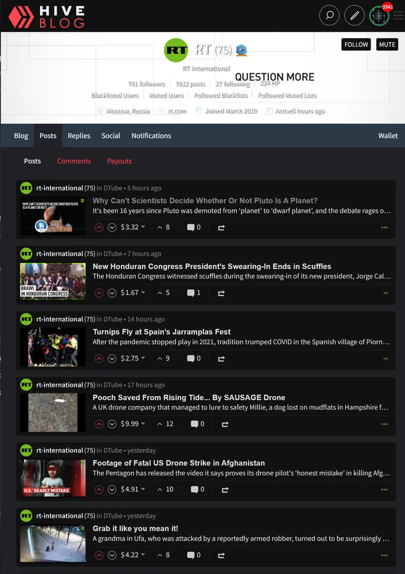Screen dimensions: 405x574
Task: Show the 12 voters on Pooch post
Action: tap(165, 424)
